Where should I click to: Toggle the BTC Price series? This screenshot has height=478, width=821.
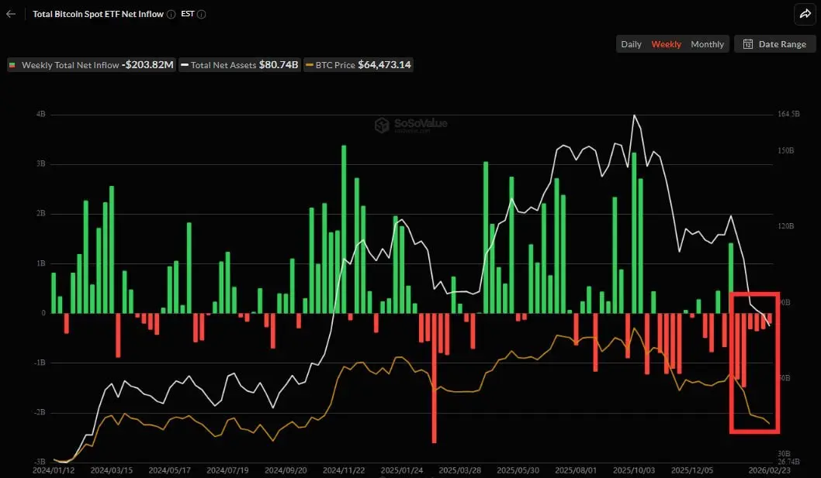point(359,65)
